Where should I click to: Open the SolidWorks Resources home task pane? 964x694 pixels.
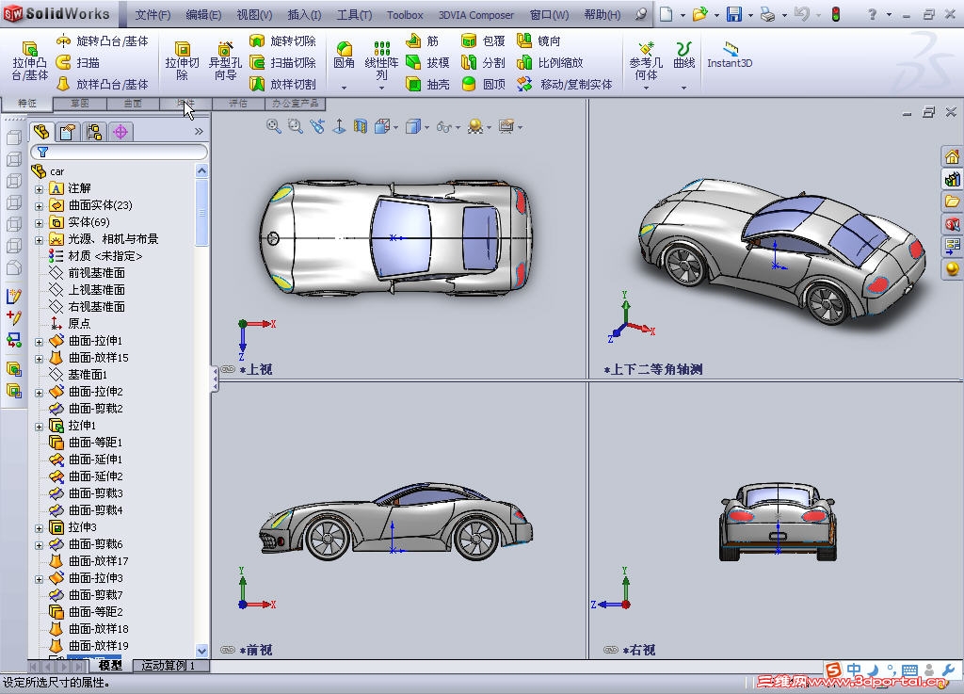pos(952,156)
